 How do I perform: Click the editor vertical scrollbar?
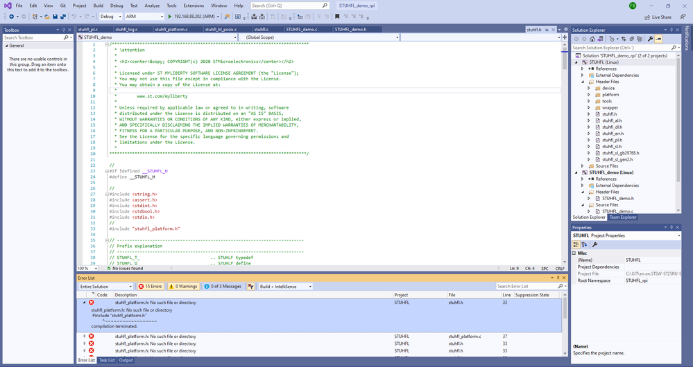click(565, 154)
